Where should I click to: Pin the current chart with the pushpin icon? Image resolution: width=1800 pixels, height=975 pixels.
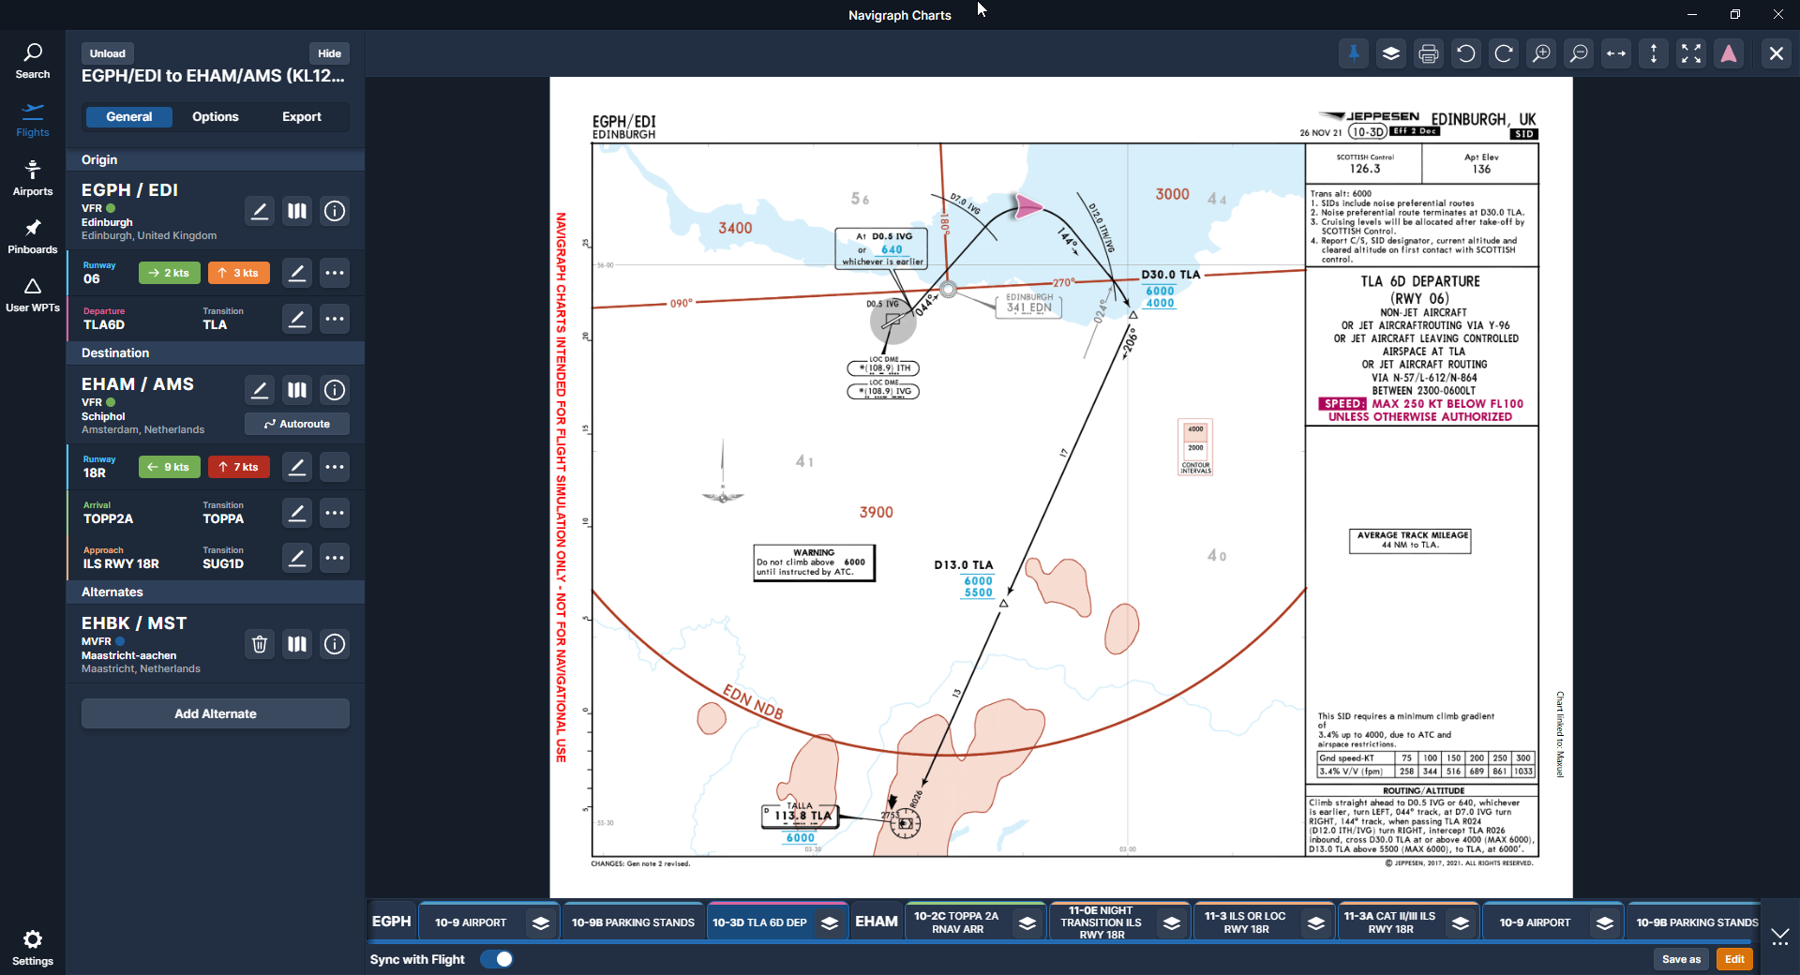point(1354,54)
